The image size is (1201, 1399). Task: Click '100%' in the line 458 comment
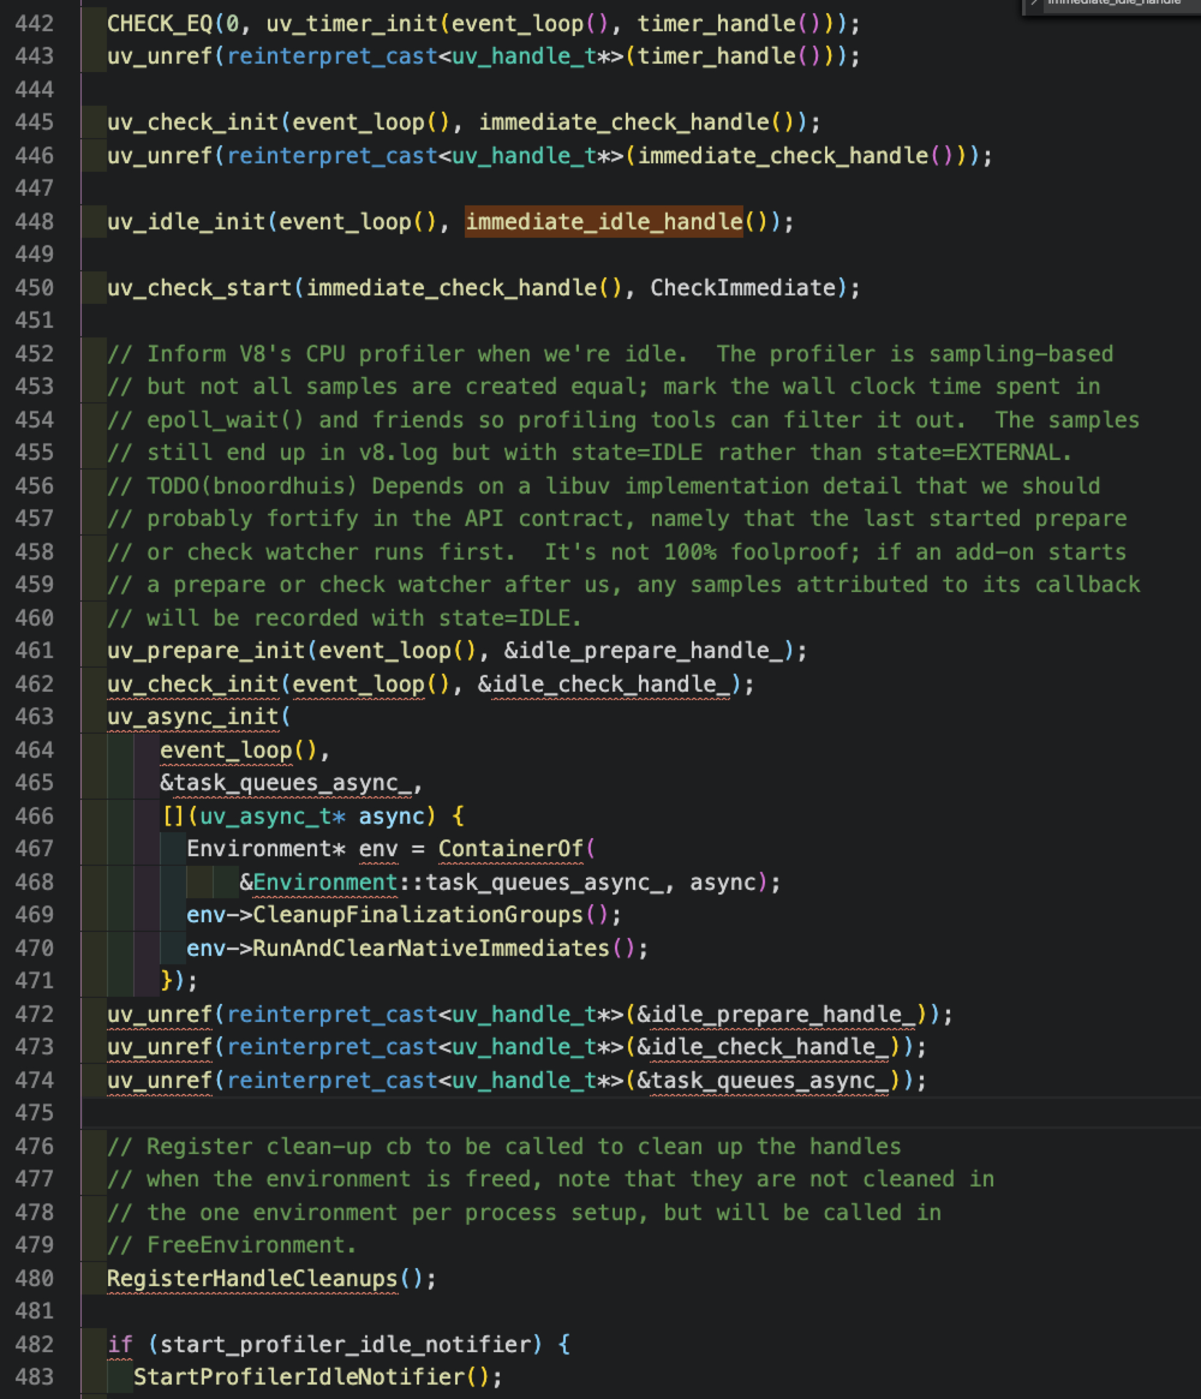pos(690,552)
